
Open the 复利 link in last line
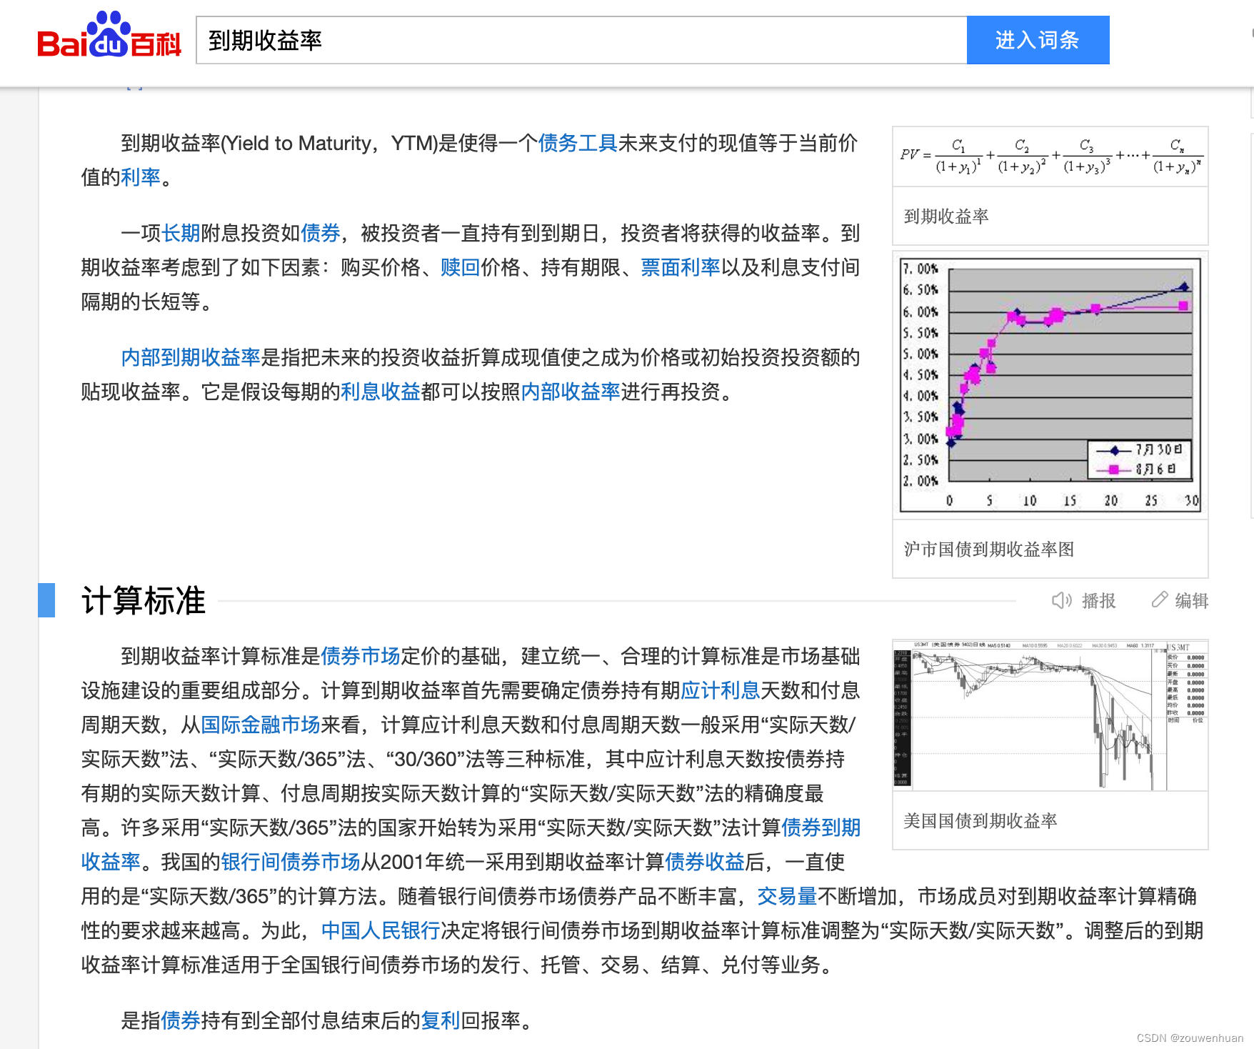click(x=441, y=1020)
